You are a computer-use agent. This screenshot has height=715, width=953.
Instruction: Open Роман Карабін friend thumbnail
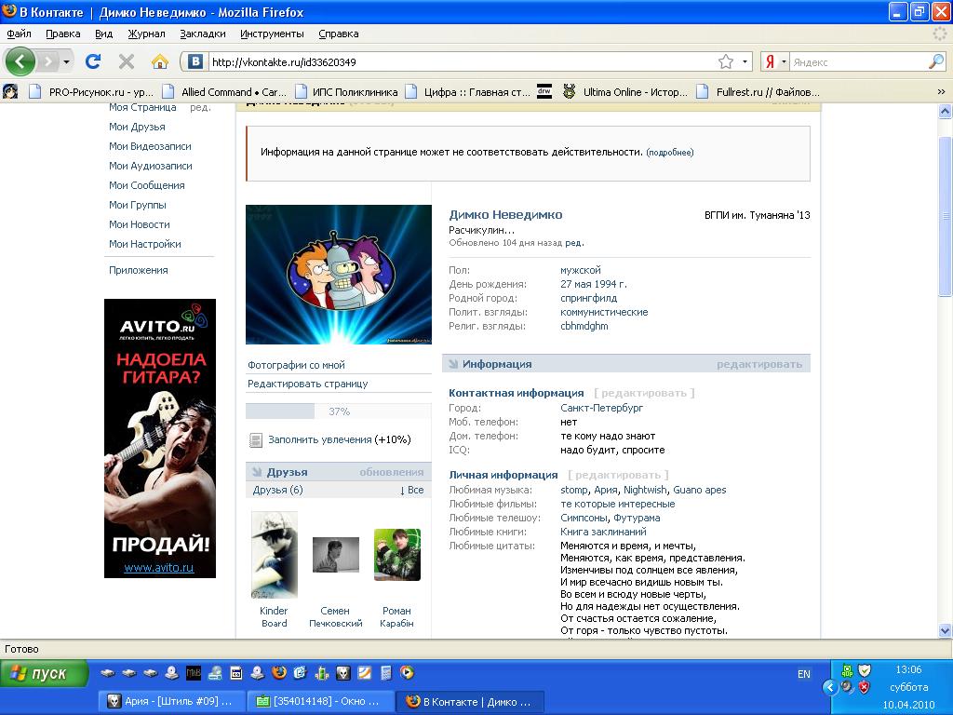[x=396, y=555]
